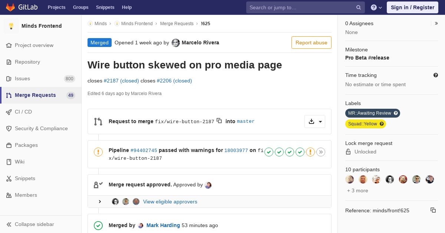This screenshot has height=233, width=445.
Task: Open the Help question mark dropdown
Action: coord(376,7)
